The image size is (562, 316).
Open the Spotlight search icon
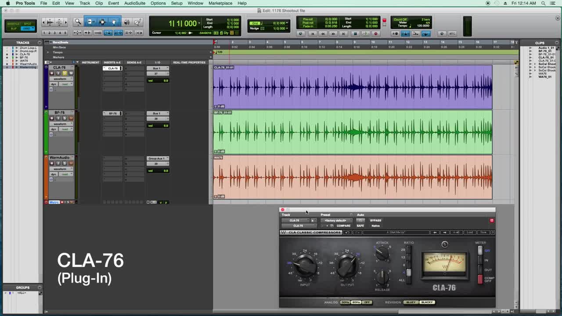coord(544,3)
